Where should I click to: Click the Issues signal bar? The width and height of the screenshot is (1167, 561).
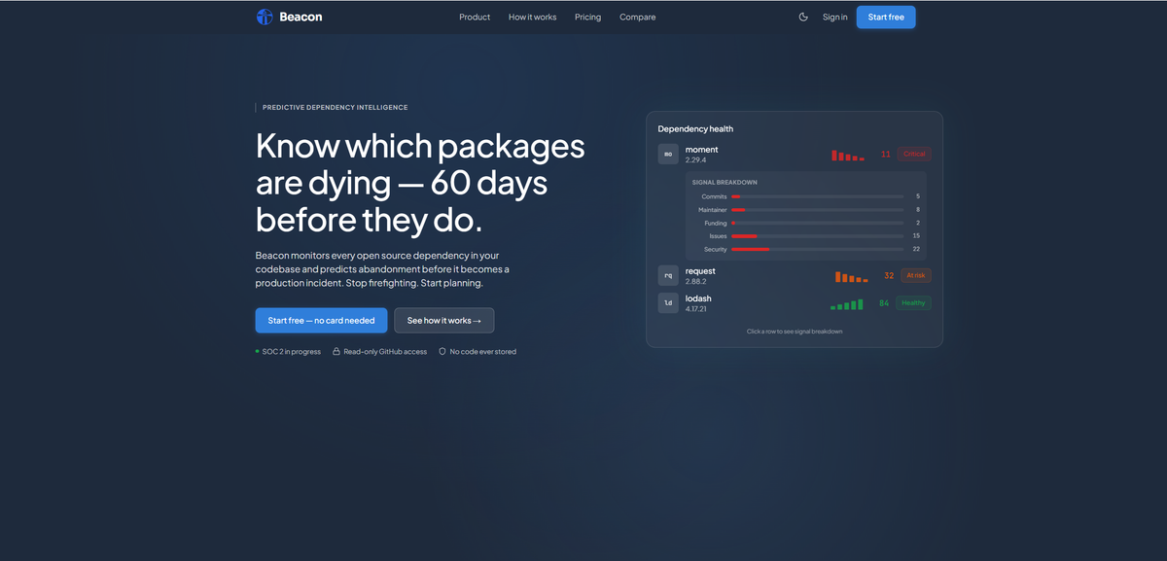tap(818, 236)
